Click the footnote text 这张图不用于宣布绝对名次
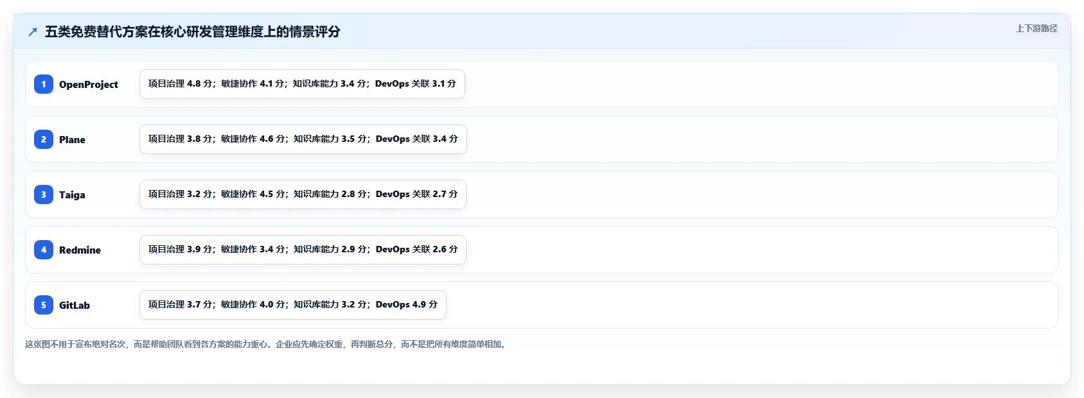 pyautogui.click(x=75, y=344)
